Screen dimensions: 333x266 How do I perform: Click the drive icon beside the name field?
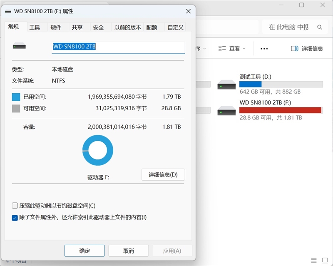[x=19, y=46]
